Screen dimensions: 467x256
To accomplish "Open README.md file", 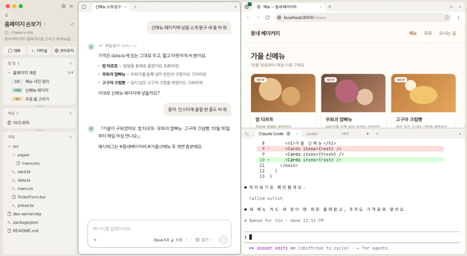I will (25, 231).
